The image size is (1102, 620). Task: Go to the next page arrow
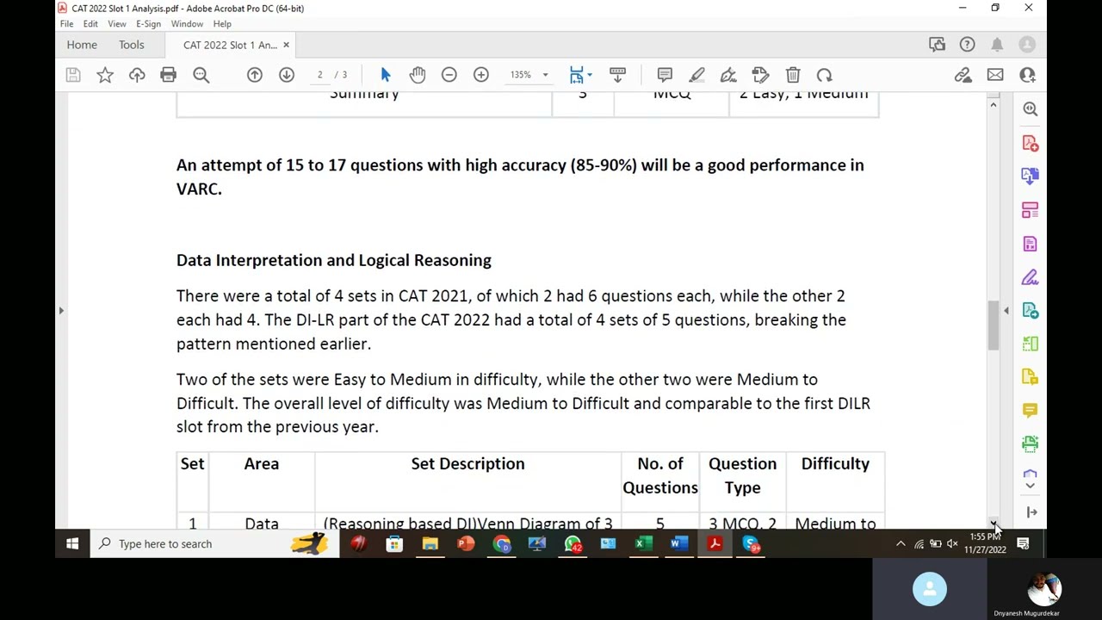click(287, 75)
